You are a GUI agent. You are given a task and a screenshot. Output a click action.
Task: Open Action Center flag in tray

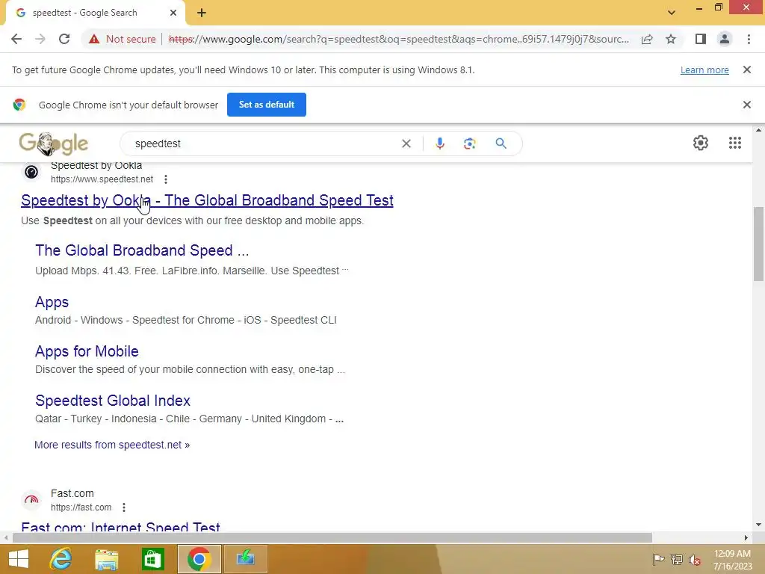pos(658,559)
